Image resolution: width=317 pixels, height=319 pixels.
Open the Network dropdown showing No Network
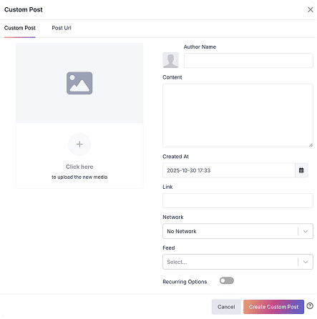(x=238, y=231)
